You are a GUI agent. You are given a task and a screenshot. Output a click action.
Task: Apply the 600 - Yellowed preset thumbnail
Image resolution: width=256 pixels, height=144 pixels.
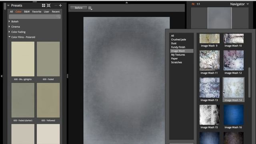[x=48, y=100]
